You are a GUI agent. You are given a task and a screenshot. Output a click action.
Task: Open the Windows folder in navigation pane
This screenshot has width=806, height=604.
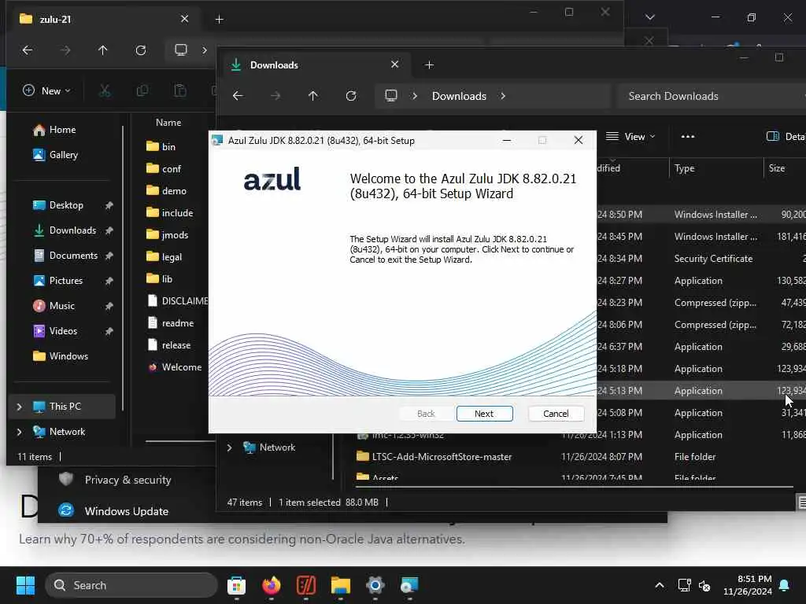[68, 356]
